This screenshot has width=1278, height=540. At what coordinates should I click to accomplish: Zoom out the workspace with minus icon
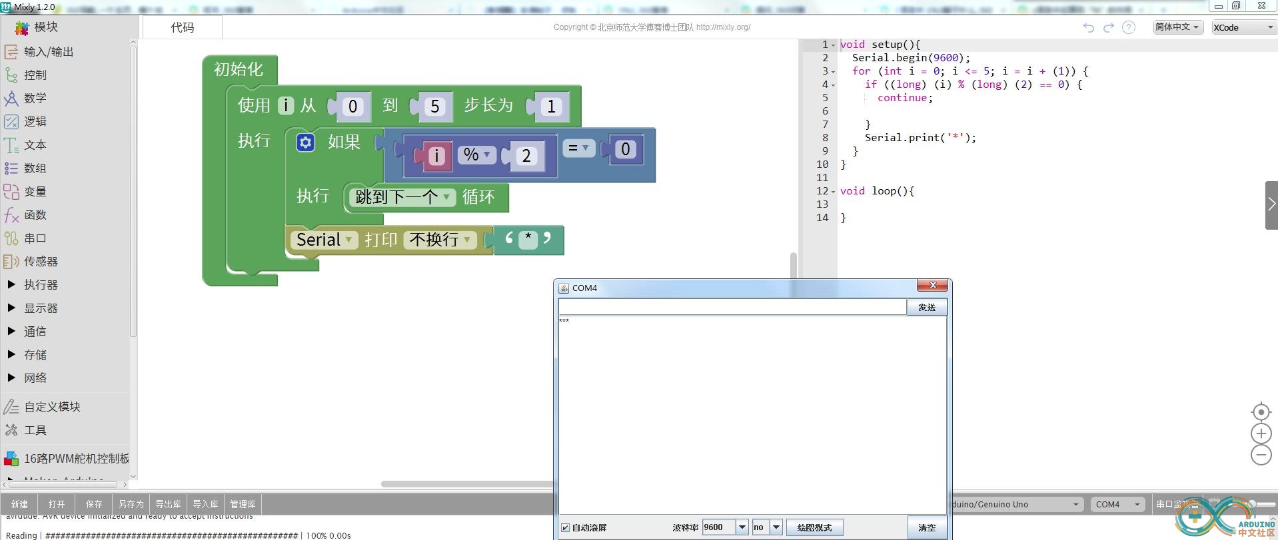coord(1261,455)
